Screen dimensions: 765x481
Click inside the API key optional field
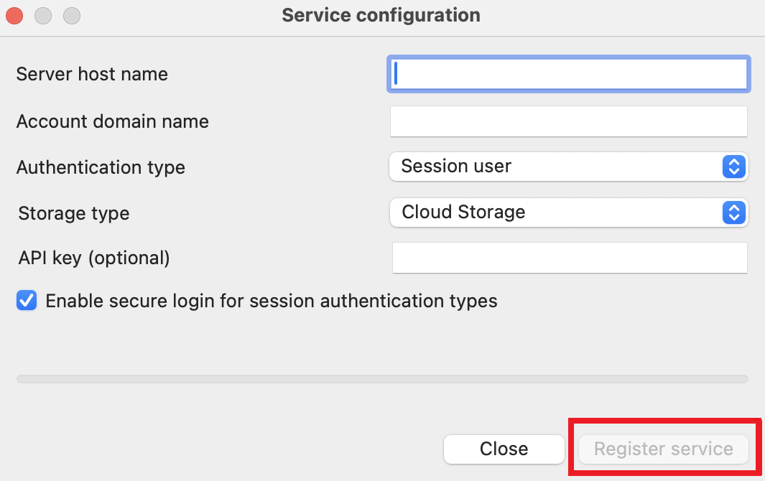[570, 258]
